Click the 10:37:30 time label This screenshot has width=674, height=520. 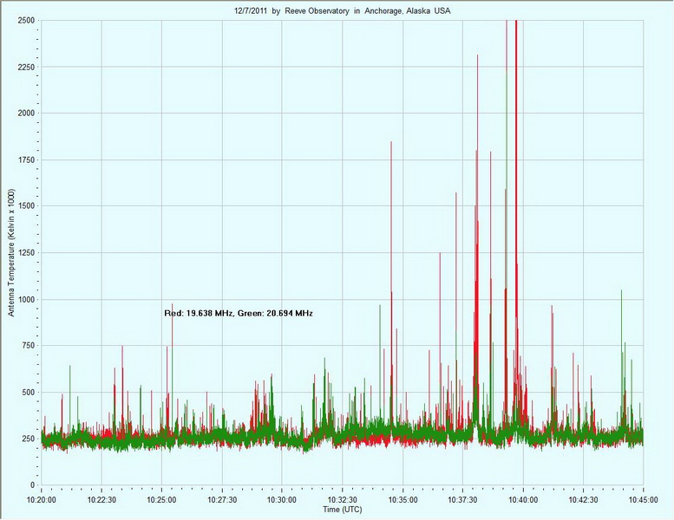(463, 500)
